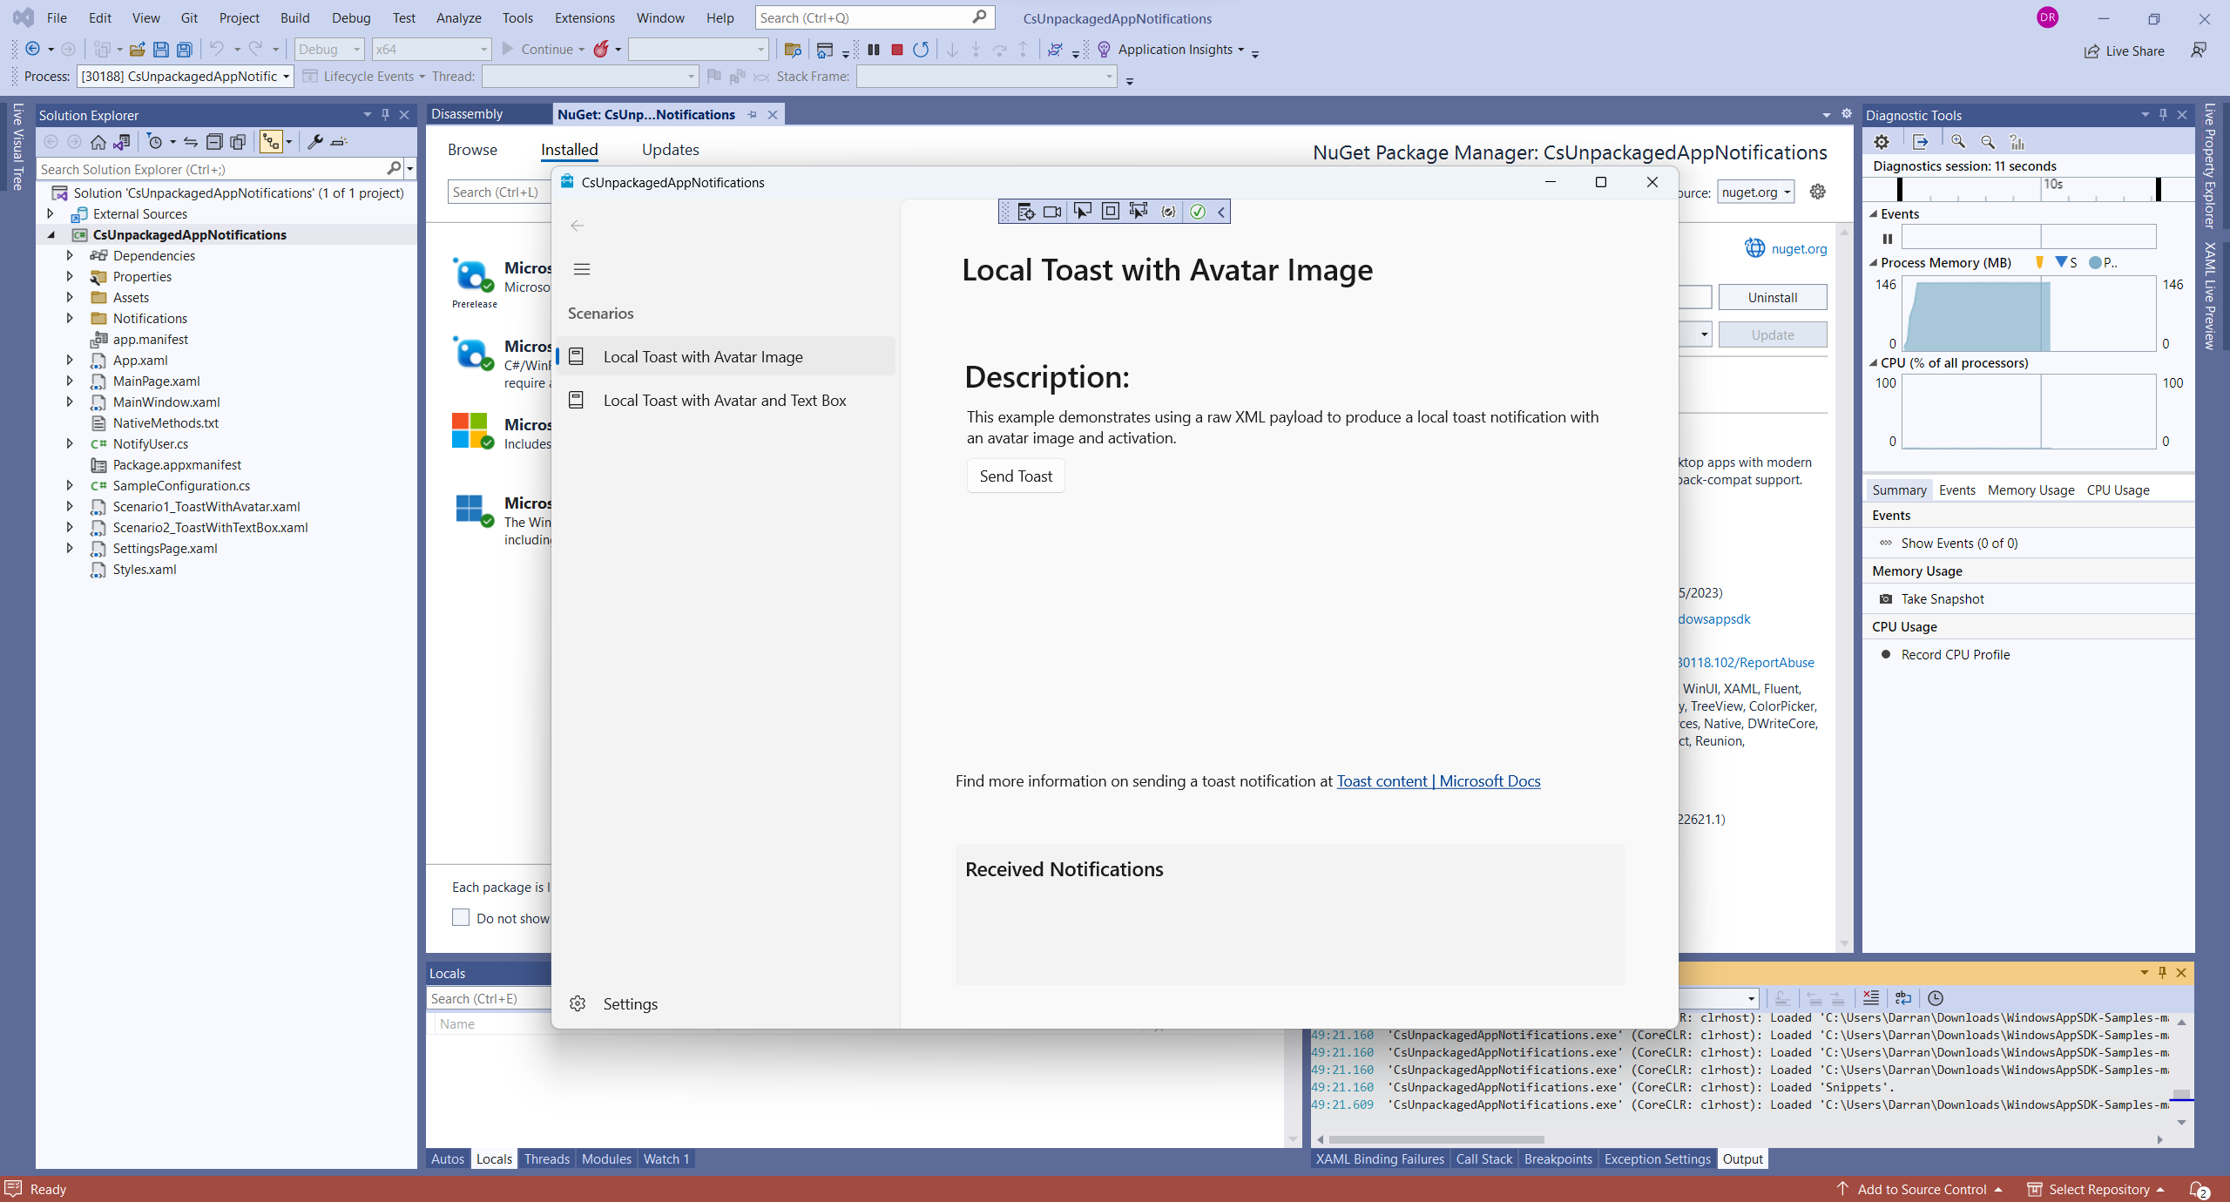Viewport: 2230px width, 1202px height.
Task: Click the Search Solution Explorer input field
Action: 213,169
